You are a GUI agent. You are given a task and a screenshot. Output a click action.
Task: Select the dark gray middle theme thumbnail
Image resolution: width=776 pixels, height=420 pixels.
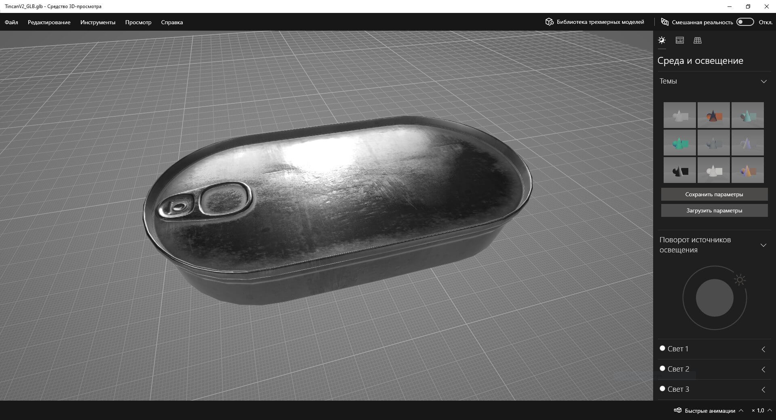[x=714, y=143]
